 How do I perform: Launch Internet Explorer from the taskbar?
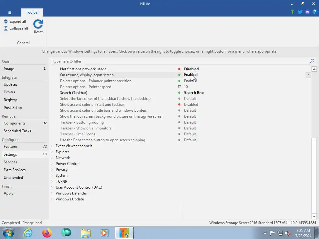pyautogui.click(x=28, y=233)
